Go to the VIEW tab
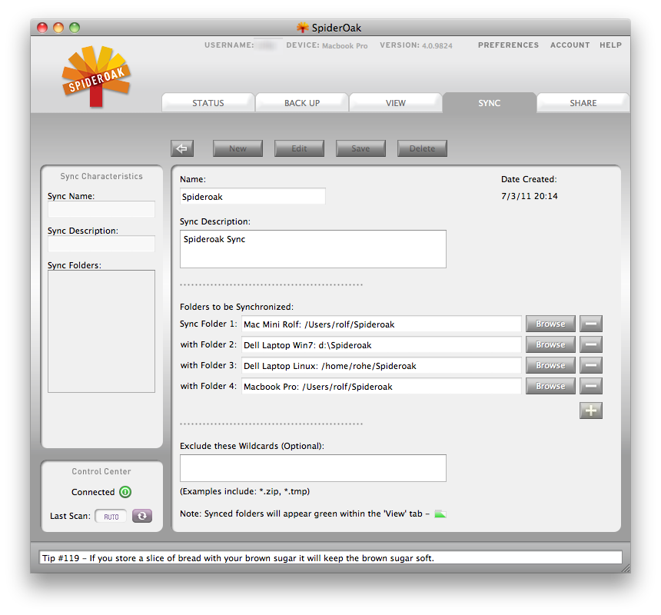 396,103
